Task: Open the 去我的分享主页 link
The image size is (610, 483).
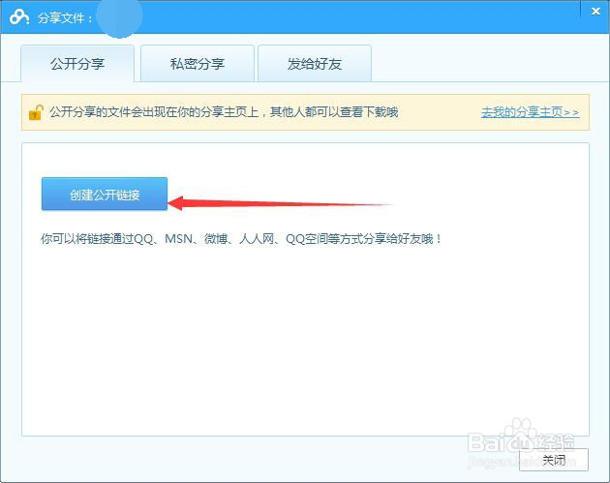Action: click(531, 112)
